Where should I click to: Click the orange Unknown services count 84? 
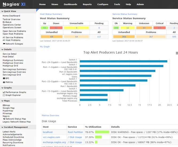point(144,28)
